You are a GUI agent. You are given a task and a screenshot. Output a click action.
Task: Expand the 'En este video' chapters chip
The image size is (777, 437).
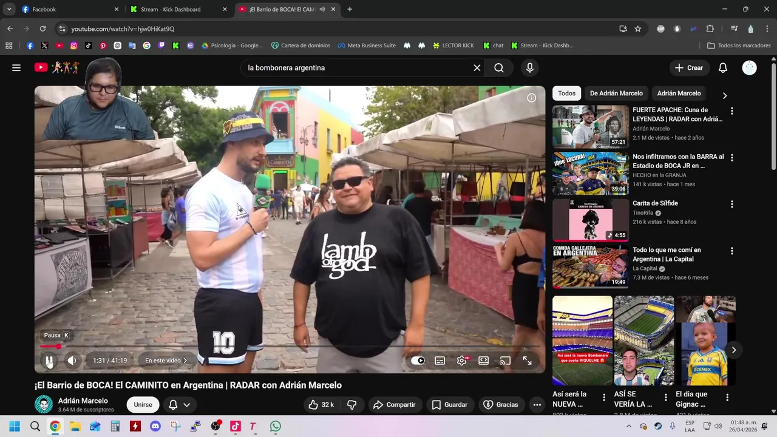(x=166, y=361)
